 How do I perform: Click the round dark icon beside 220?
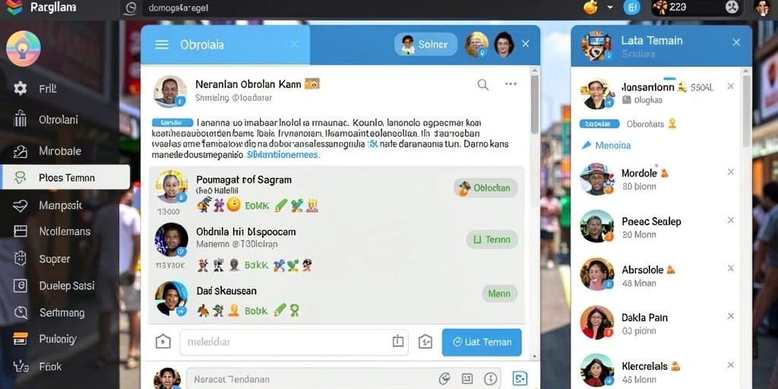tap(732, 7)
